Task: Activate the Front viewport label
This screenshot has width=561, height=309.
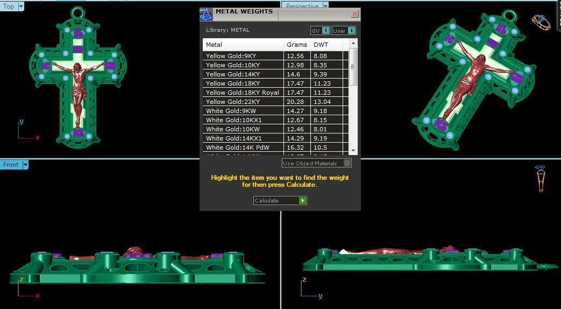Action: (11, 165)
